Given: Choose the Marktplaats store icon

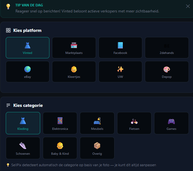Looking at the screenshot, I should coord(74,45).
